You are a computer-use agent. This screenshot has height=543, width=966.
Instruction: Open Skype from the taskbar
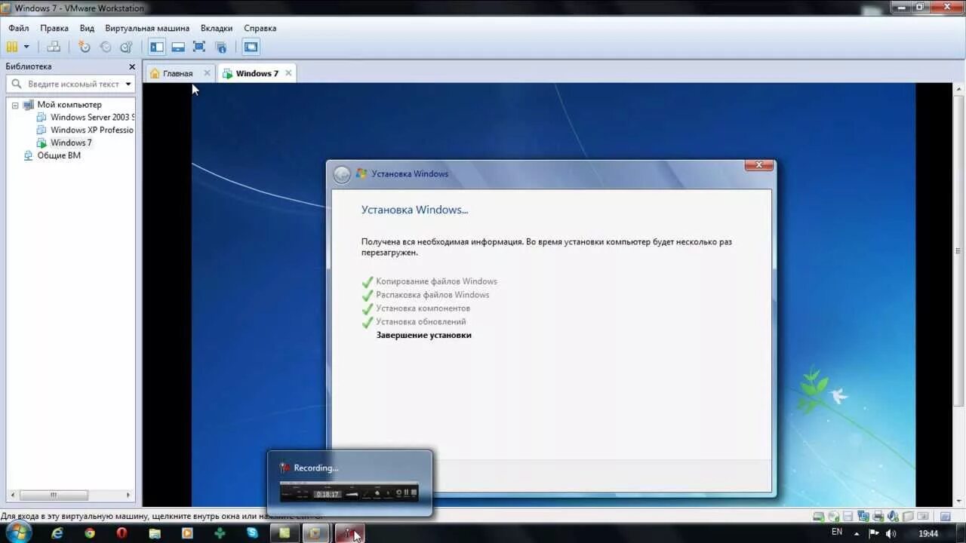[252, 532]
